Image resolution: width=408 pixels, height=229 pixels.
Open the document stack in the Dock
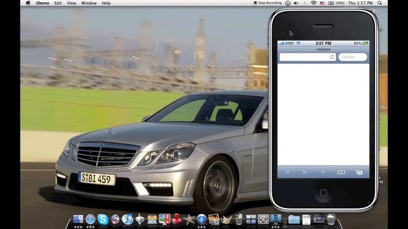point(306,219)
